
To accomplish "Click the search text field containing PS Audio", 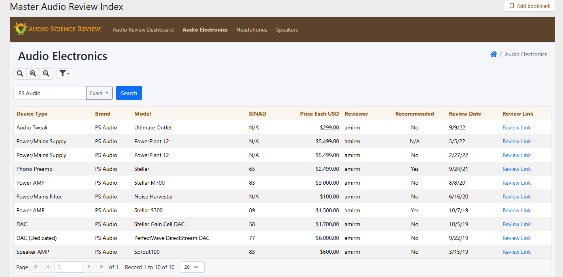I will tap(50, 93).
